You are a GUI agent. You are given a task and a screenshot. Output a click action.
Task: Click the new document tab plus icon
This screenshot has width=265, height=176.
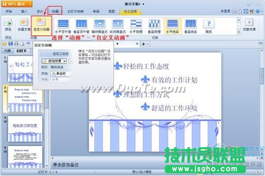click(143, 44)
